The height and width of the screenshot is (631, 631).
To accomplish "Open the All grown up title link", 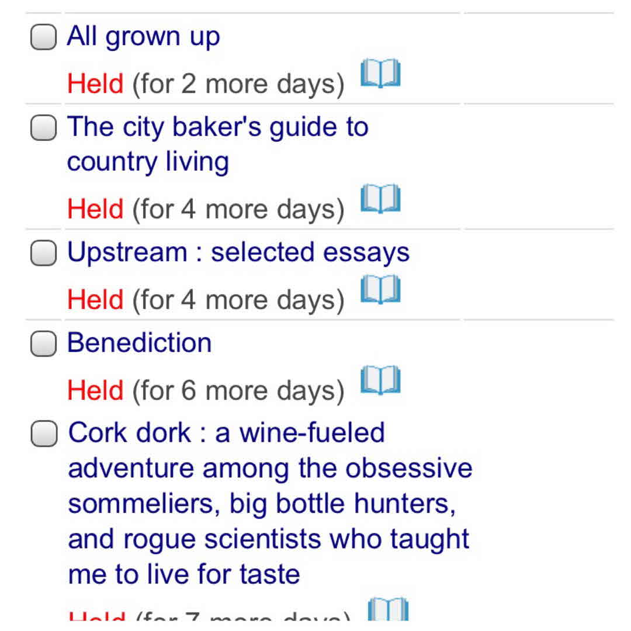I will 143,37.
